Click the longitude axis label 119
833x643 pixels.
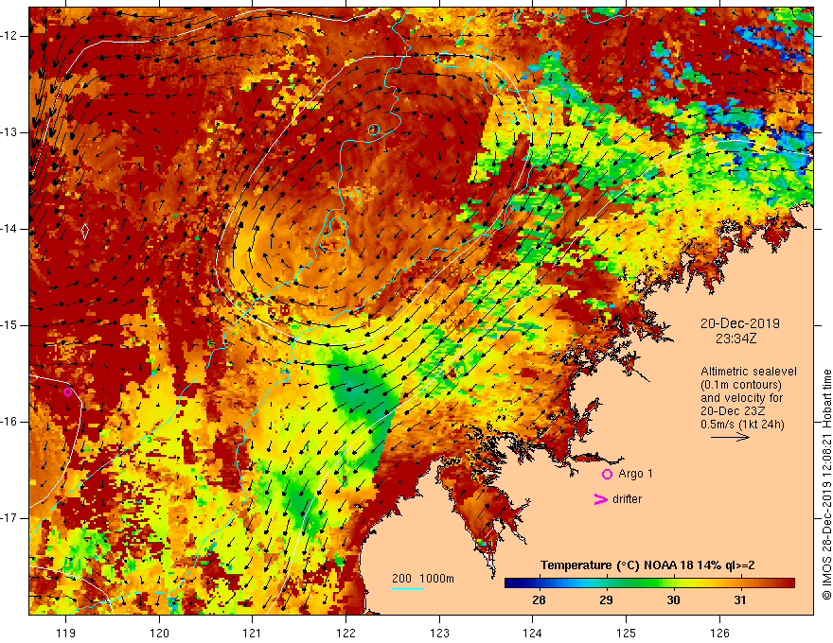(x=66, y=633)
